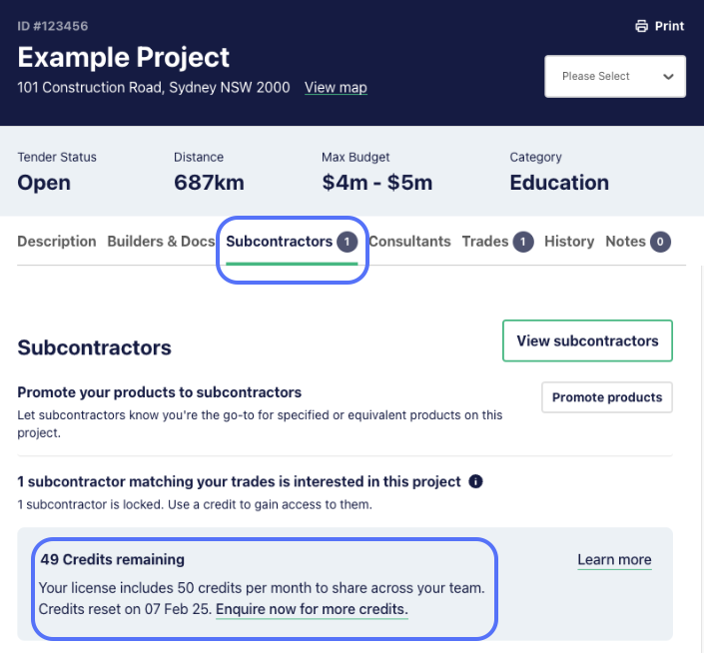Viewport: 704px width, 653px height.
Task: Click Enquire now for more credits link
Action: point(312,609)
